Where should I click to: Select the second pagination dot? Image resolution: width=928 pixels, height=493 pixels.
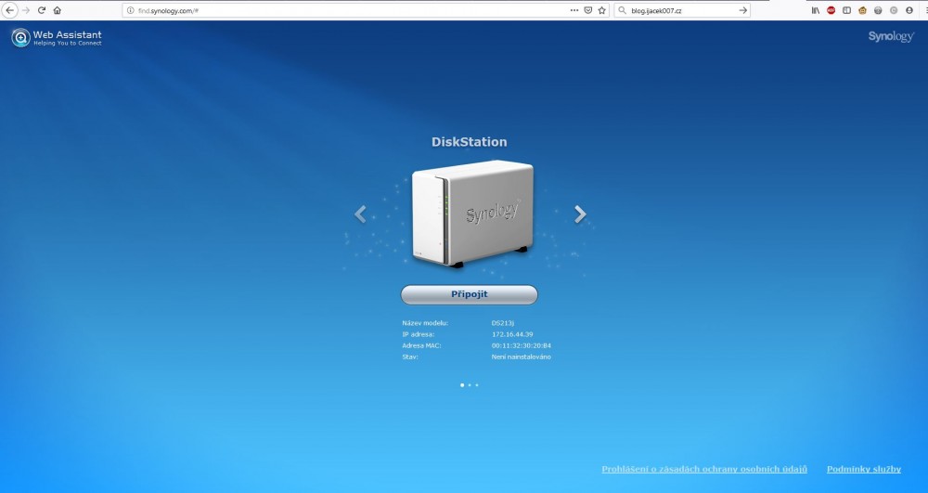(470, 384)
